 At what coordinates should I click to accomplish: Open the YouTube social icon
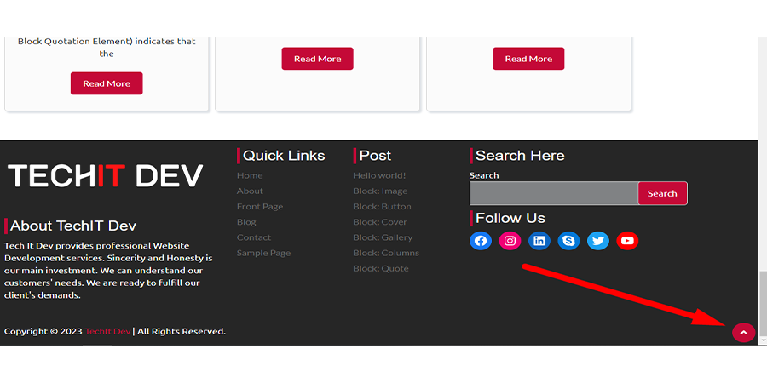tap(627, 241)
